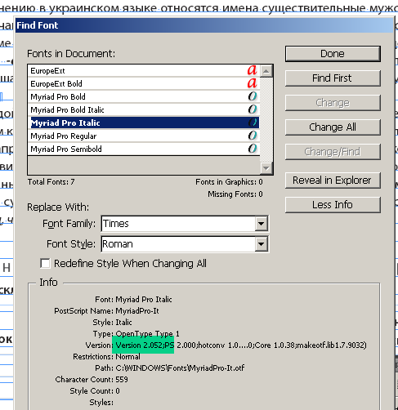
Task: Click Reveal in Explorer button
Action: 333,180
